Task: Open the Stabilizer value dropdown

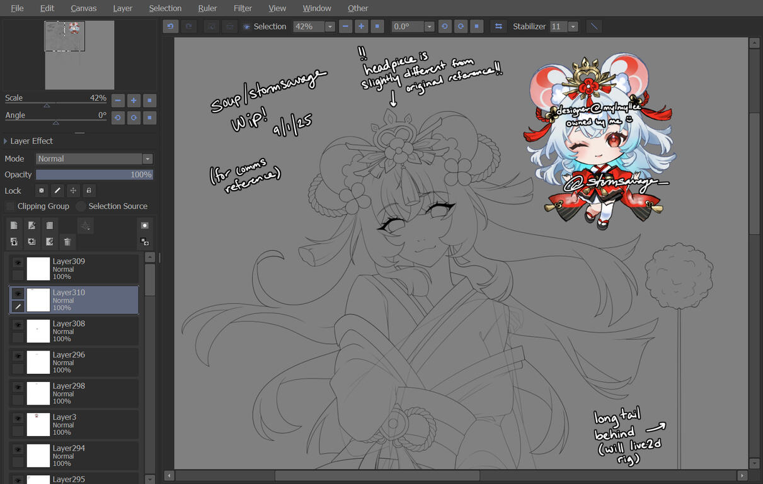Action: pyautogui.click(x=573, y=26)
